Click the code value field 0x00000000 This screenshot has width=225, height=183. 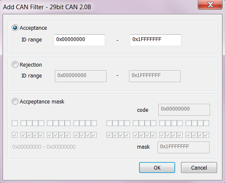point(184,110)
